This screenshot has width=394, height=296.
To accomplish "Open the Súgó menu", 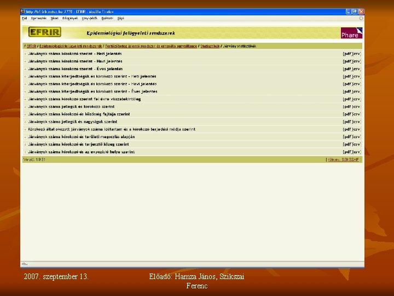I will (x=120, y=18).
